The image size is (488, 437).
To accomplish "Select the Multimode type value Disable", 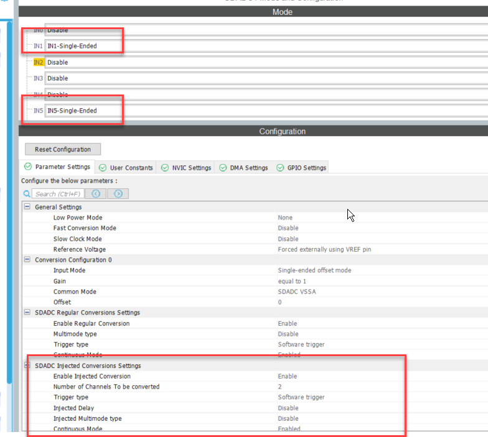I will click(288, 334).
